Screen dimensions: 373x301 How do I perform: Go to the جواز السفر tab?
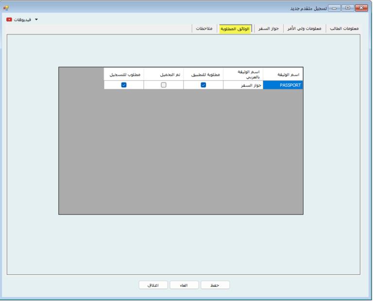[268, 29]
